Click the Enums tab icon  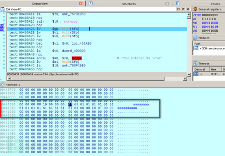pos(177,3)
